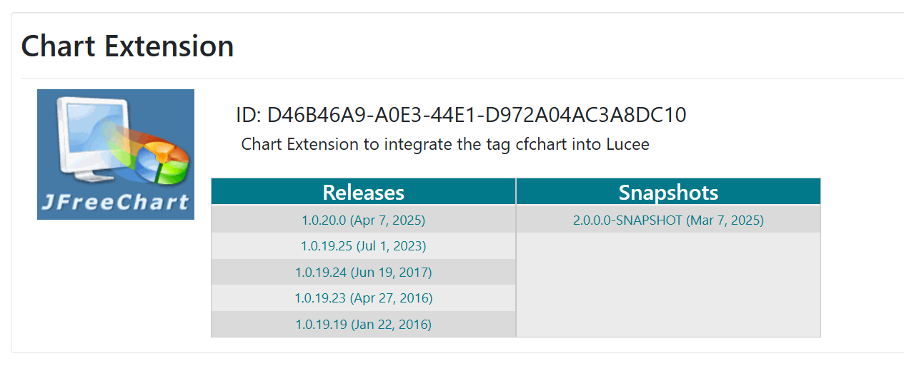Open release 1.0.19.25 (Jul 1, 2023)

click(363, 246)
